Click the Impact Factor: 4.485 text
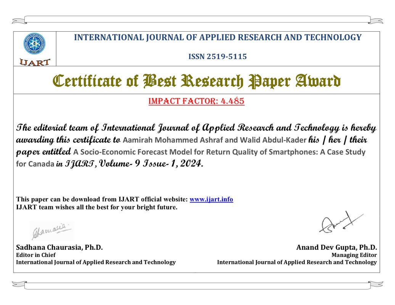Viewport: 395px width, 305px height. point(197,101)
